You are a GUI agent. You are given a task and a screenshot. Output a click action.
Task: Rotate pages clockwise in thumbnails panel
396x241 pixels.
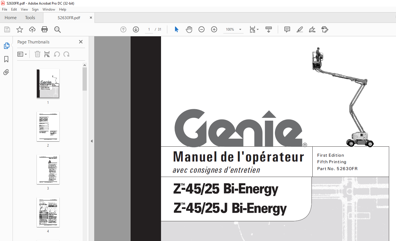coord(67,54)
